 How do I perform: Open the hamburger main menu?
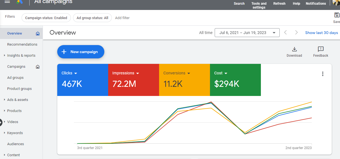(x=7, y=2)
